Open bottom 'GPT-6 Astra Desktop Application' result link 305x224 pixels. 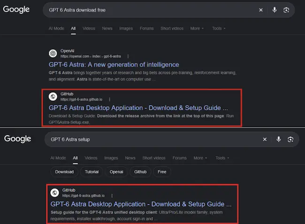141,204
